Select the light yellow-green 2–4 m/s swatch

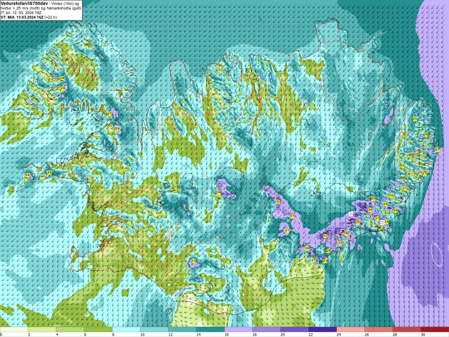point(42,330)
